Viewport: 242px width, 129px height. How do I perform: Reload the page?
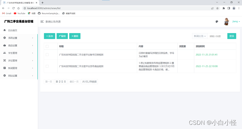pos(13,8)
